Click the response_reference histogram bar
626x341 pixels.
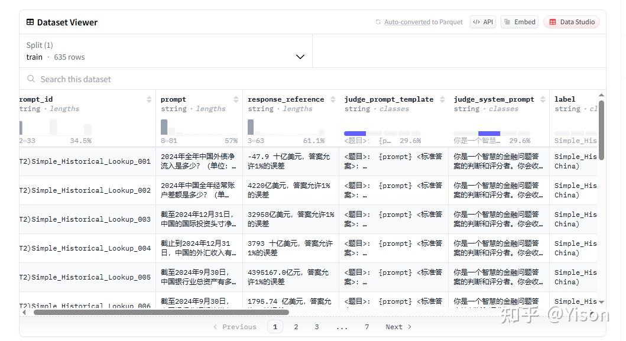point(251,127)
